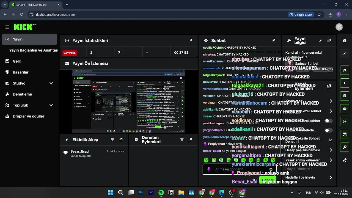This screenshot has height=198, width=352.
Task: Click username voidkaan in chat
Action: click(210, 103)
